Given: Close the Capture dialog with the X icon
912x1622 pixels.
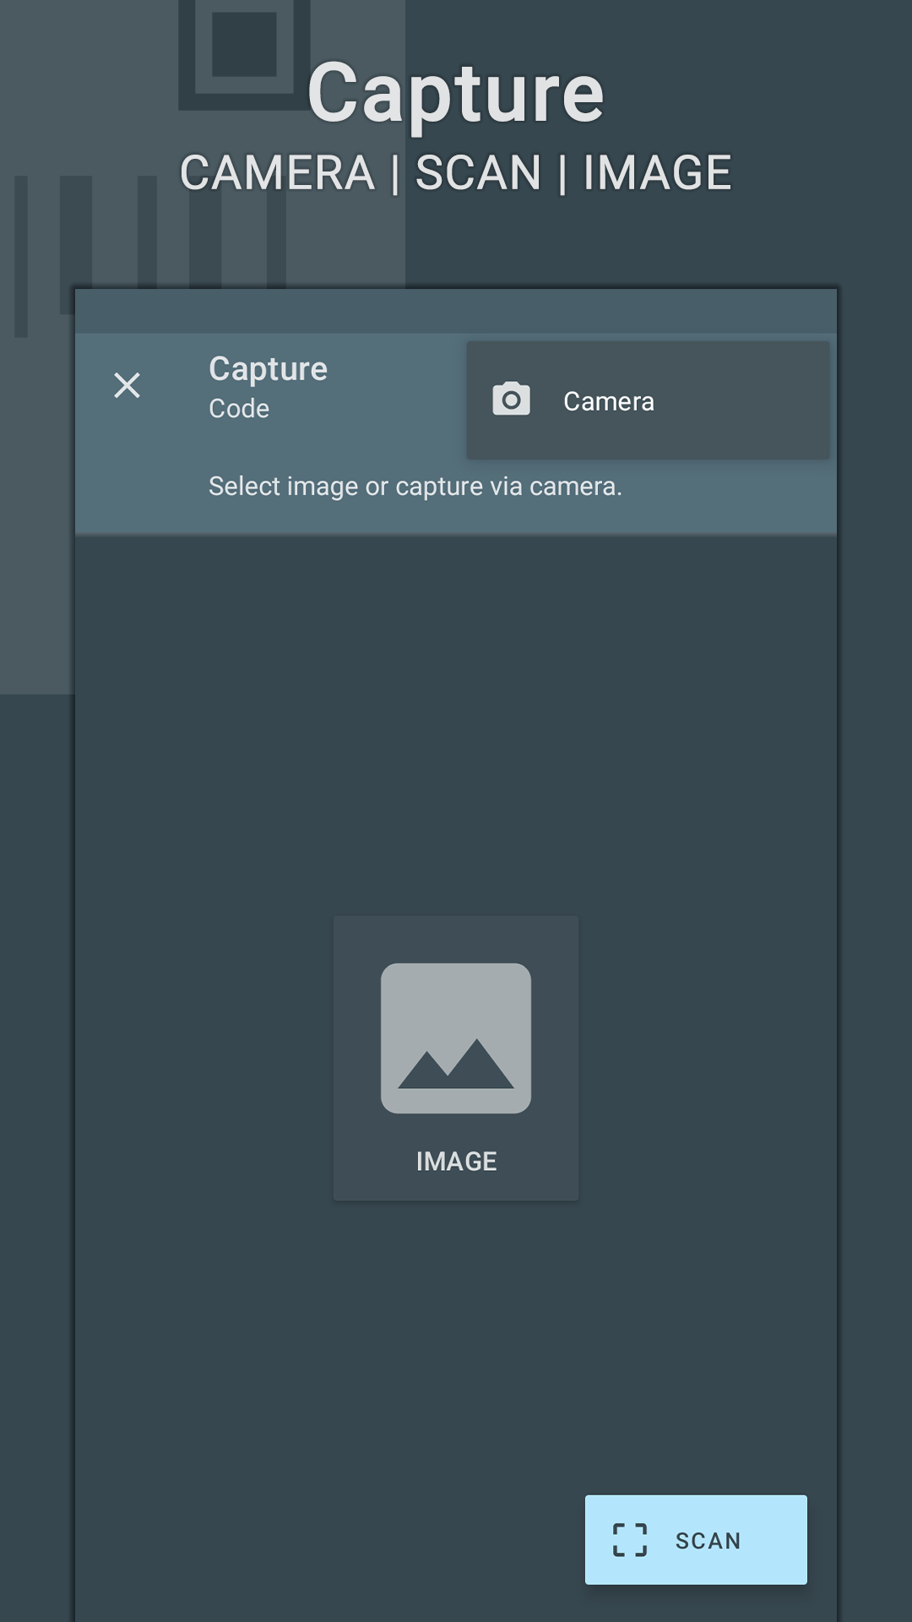Looking at the screenshot, I should [127, 385].
